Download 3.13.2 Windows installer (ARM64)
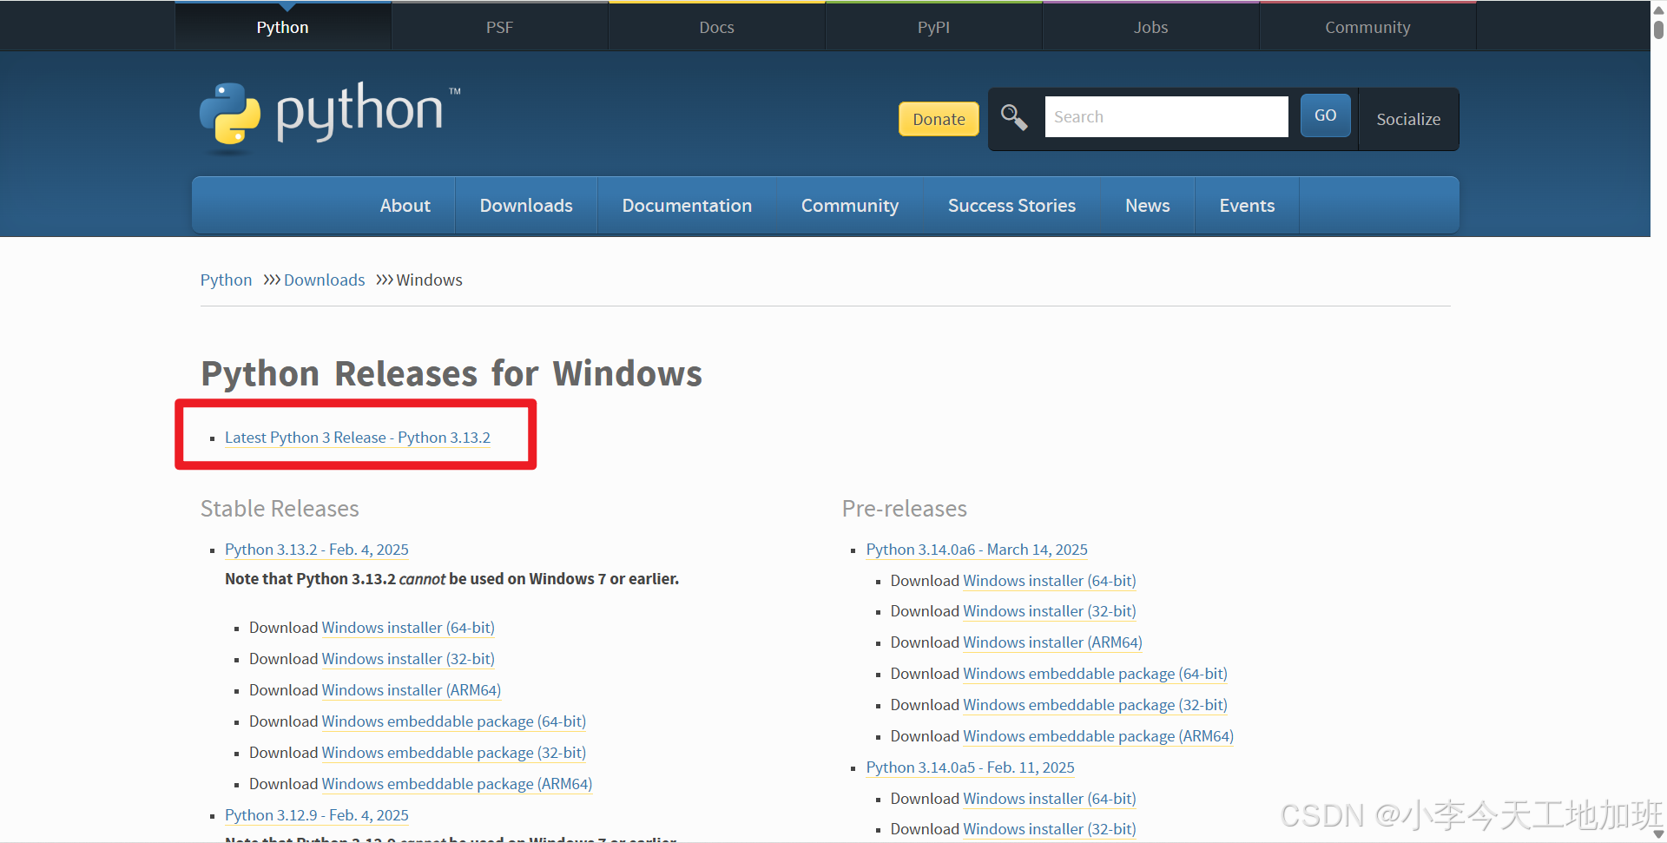Screen dimensions: 1667x843 tap(412, 690)
